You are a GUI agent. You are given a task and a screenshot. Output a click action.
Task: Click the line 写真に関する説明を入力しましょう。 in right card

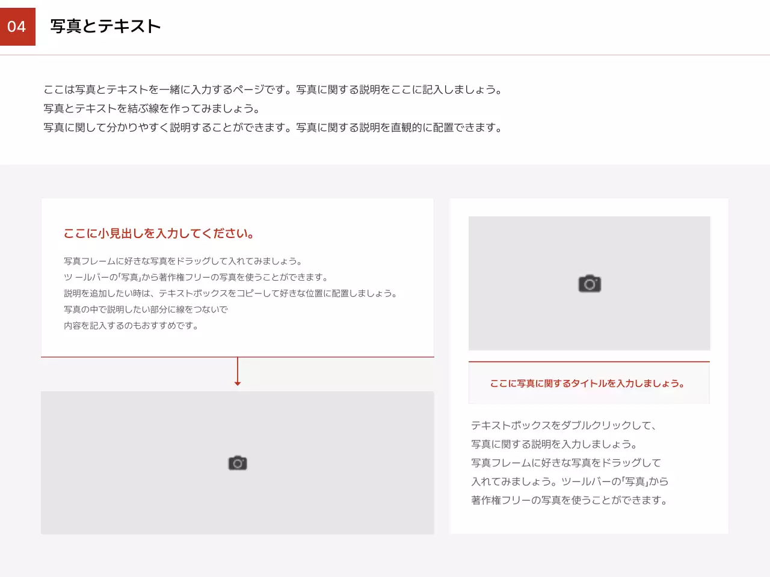coord(554,444)
